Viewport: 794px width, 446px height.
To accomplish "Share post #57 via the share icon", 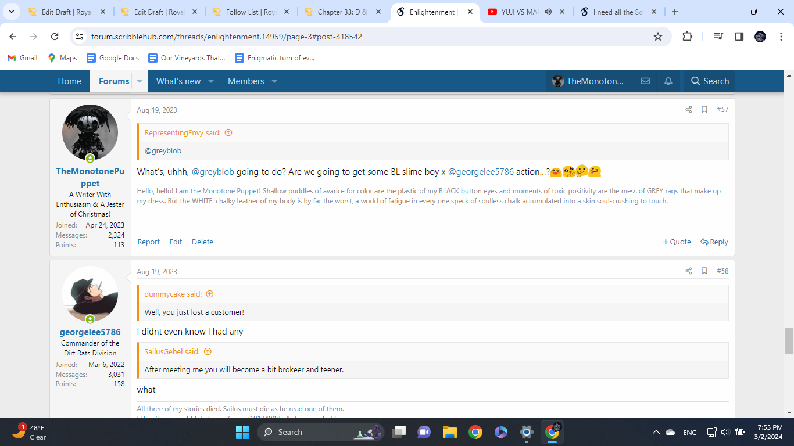I will coord(688,109).
